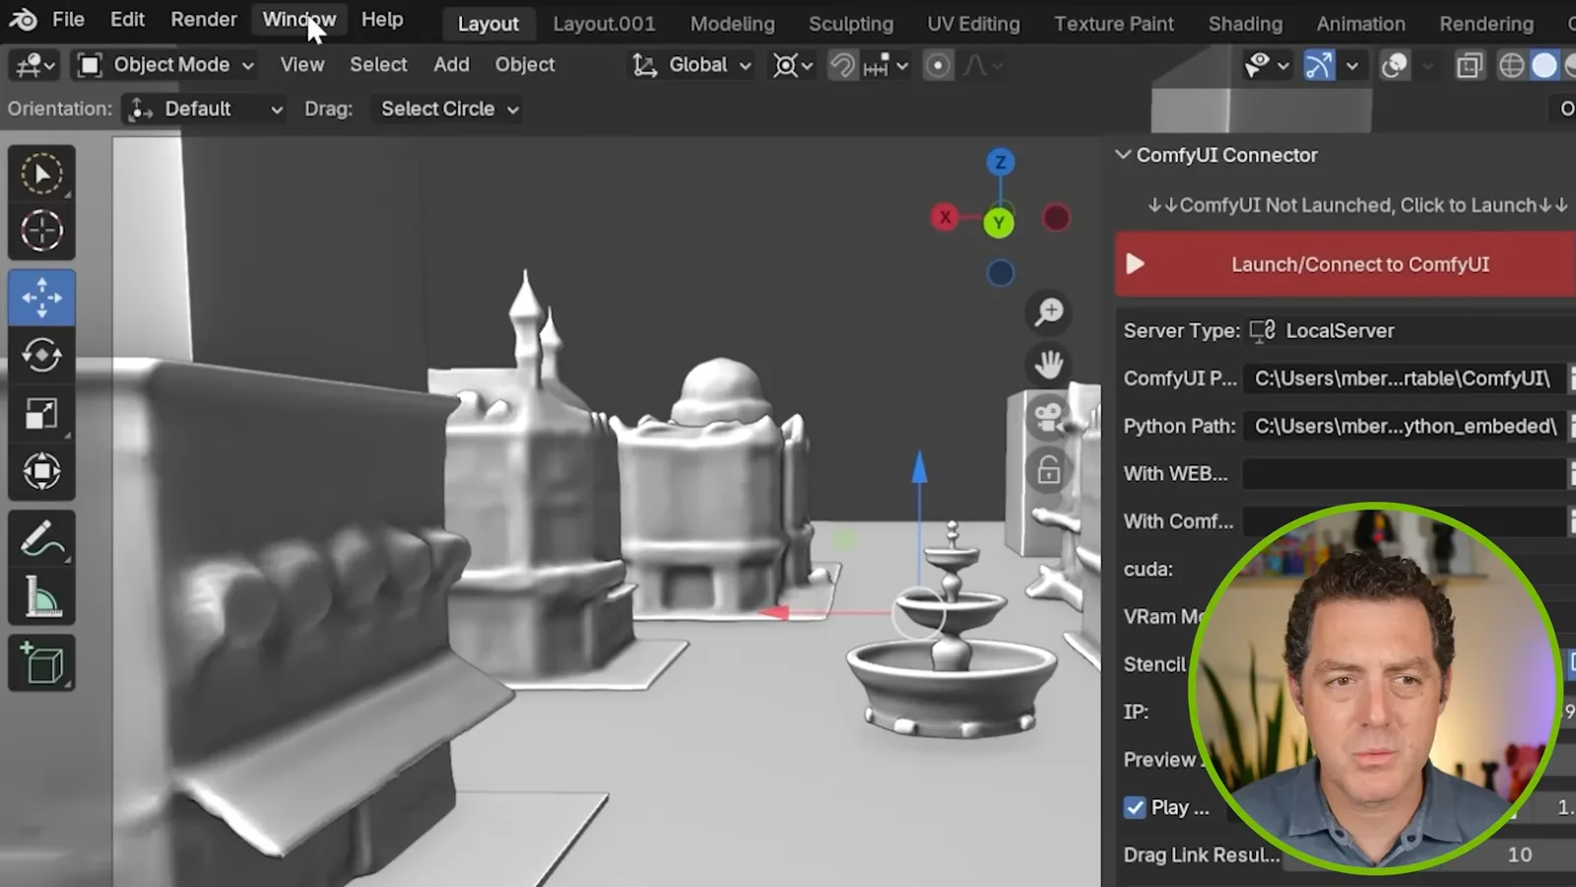Select solid viewport shading sphere
Image resolution: width=1576 pixels, height=887 pixels.
[x=1544, y=66]
